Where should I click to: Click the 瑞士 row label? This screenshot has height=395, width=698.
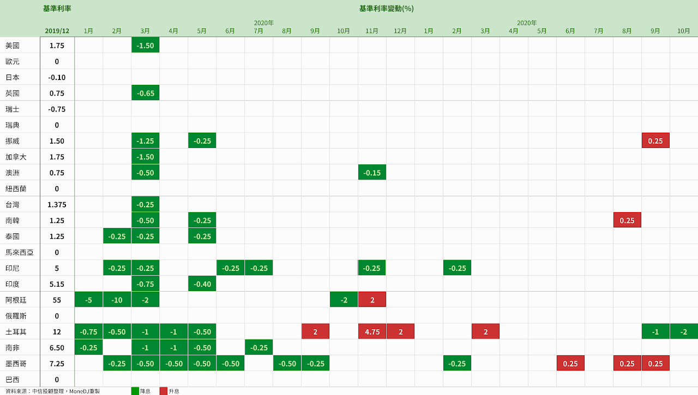tap(13, 109)
